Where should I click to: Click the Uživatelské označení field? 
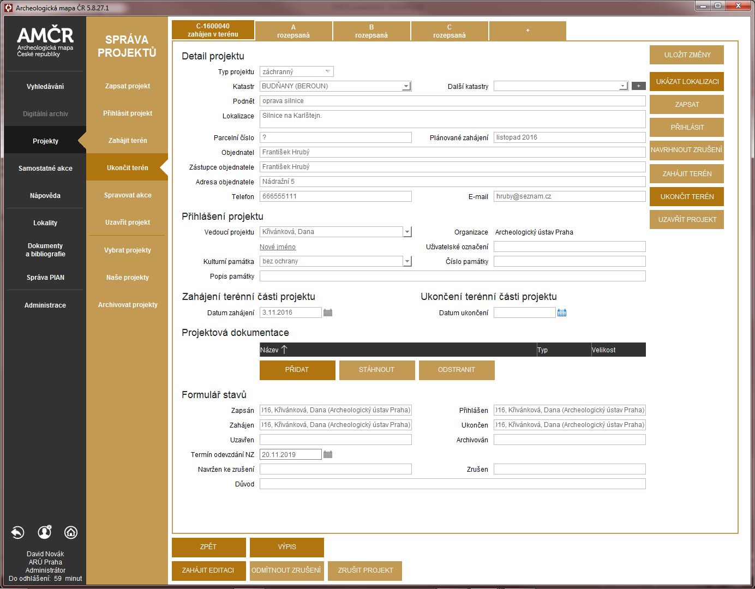coord(570,247)
